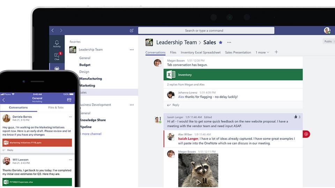Tap Reply under Daniela's phone message
Screen dimensions: 335x188
pyautogui.click(x=8, y=150)
